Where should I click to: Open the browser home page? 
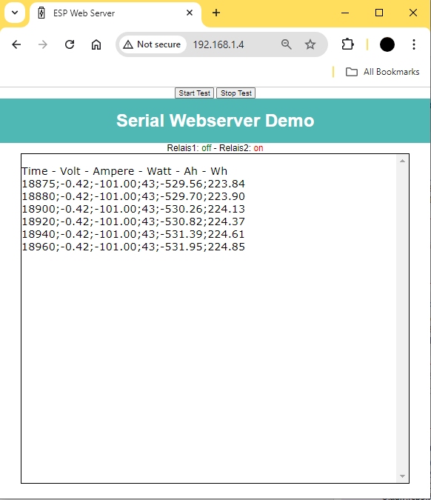point(96,44)
